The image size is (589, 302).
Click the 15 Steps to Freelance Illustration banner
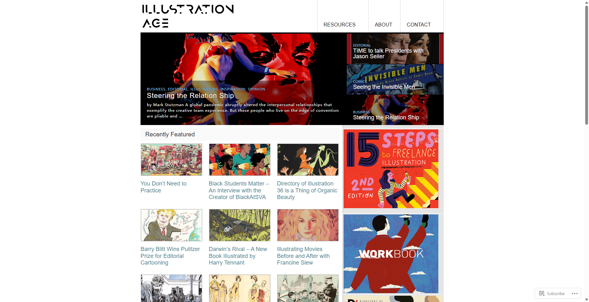coord(391,169)
